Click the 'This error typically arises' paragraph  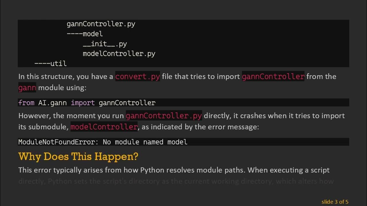pyautogui.click(x=174, y=170)
